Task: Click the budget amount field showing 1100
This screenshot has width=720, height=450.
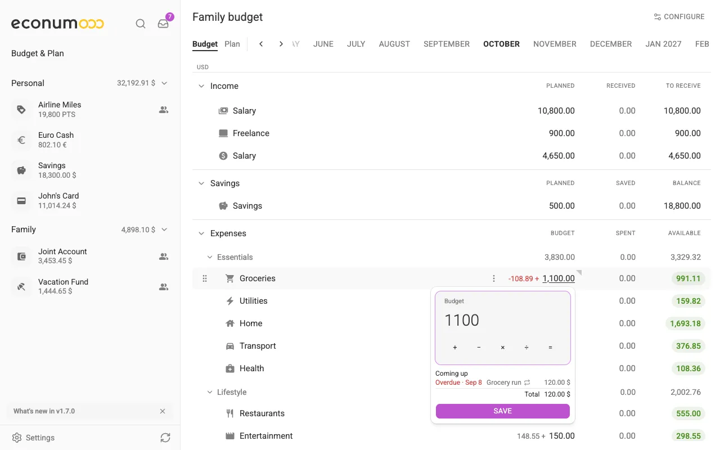Action: coord(503,320)
